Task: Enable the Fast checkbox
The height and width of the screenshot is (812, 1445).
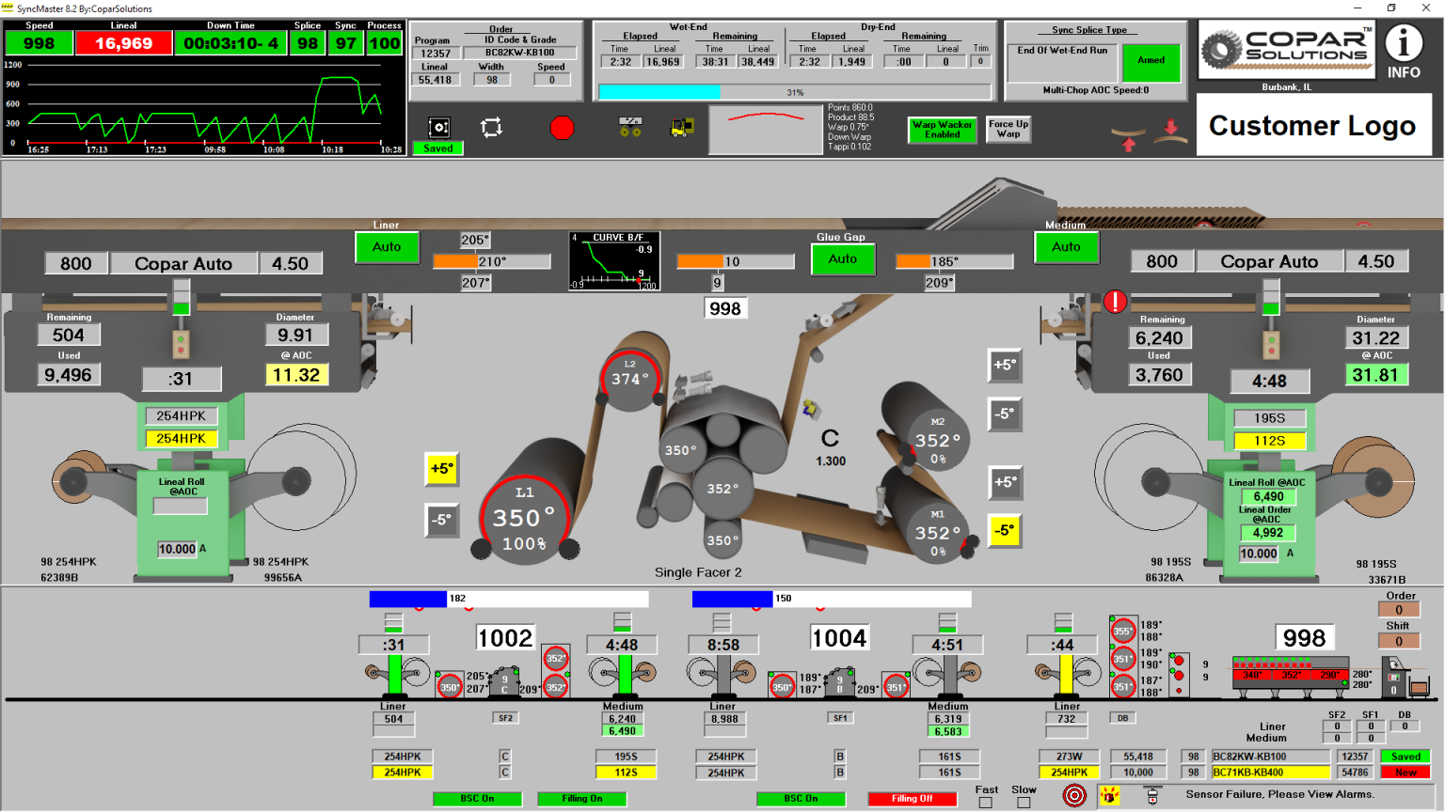Action: [x=985, y=803]
